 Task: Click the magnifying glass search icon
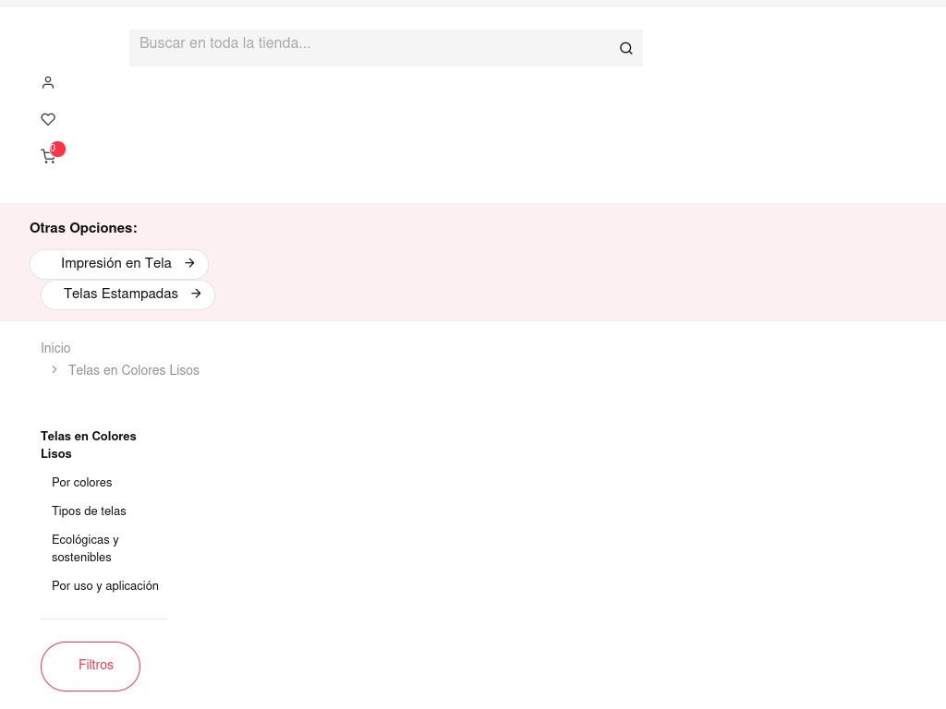click(x=625, y=48)
